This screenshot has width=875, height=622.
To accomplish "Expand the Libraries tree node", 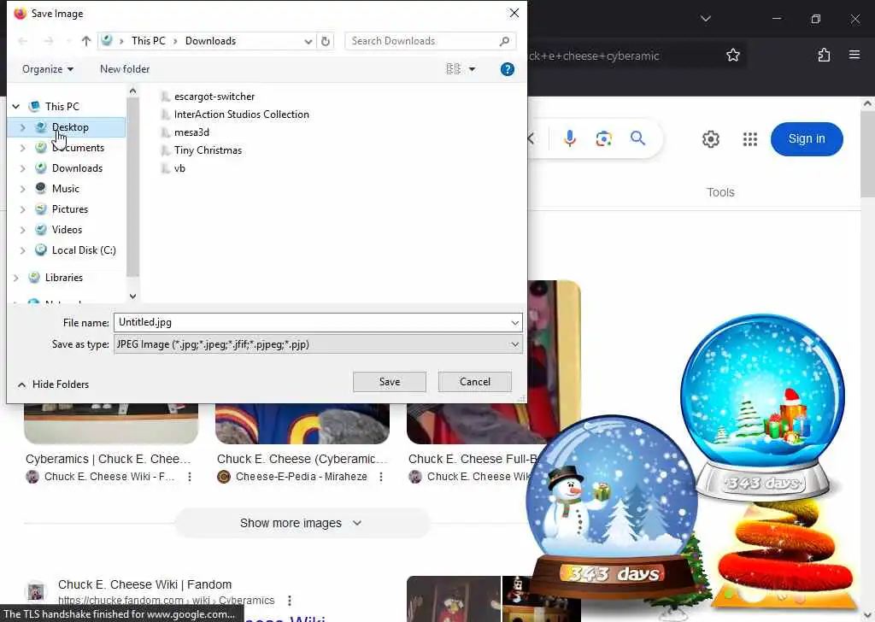I will click(x=15, y=277).
